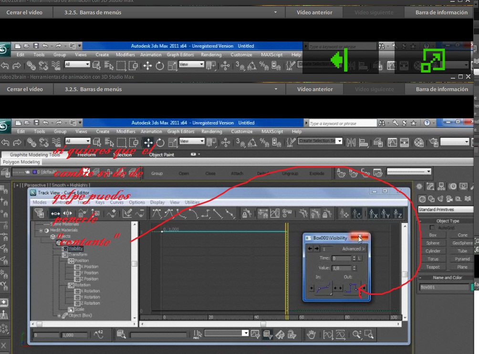Click the Show Biped Z Curves icon
This screenshot has width=479, height=354.
coord(397,213)
